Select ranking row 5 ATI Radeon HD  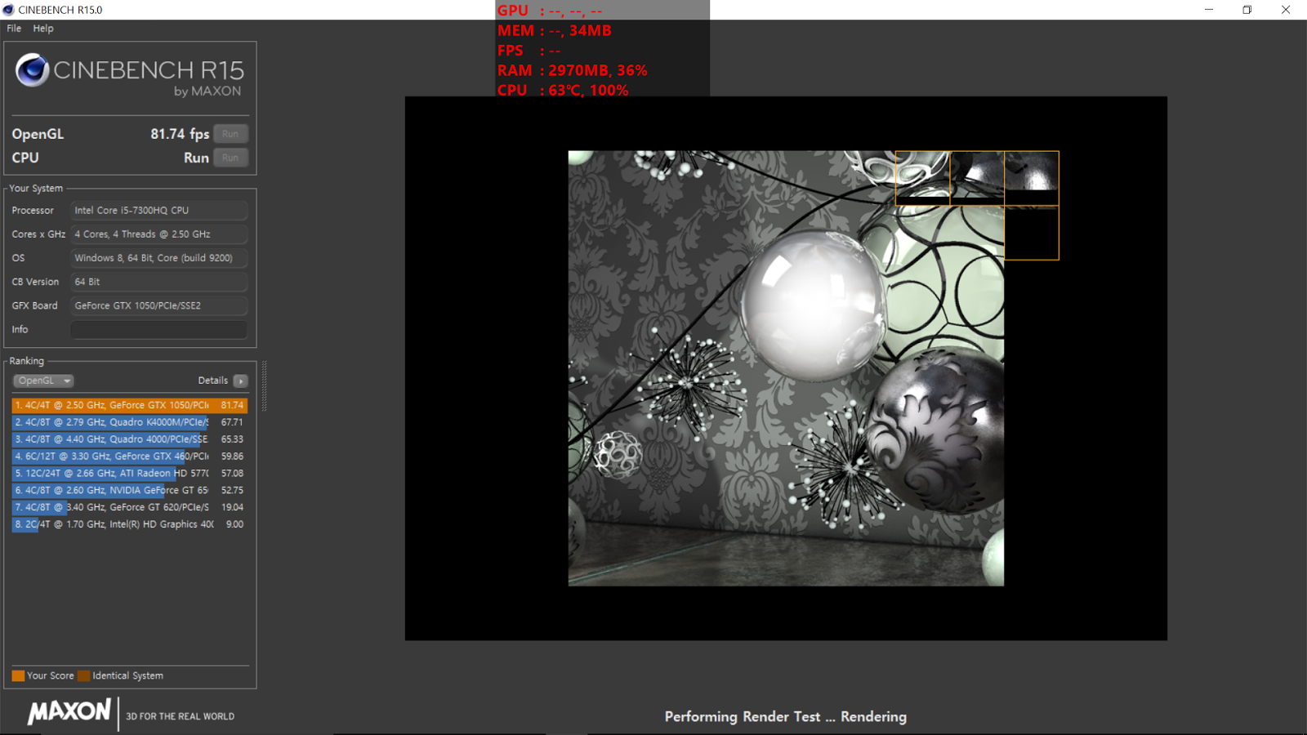coord(129,474)
